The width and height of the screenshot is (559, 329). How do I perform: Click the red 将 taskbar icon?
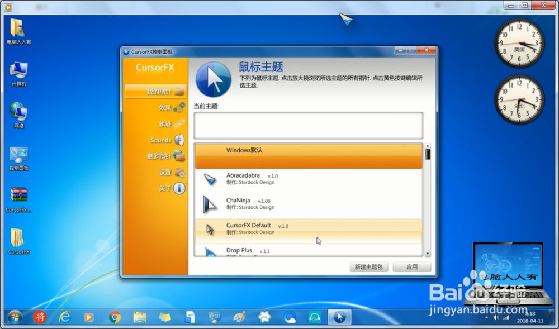pos(40,317)
